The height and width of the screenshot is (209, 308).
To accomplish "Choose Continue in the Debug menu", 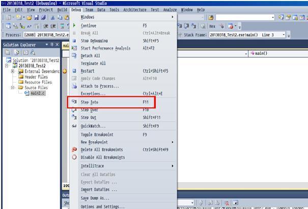I will point(124,25).
